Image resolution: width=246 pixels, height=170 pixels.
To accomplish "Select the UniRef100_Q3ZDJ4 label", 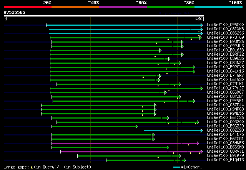I will (x=225, y=105).
